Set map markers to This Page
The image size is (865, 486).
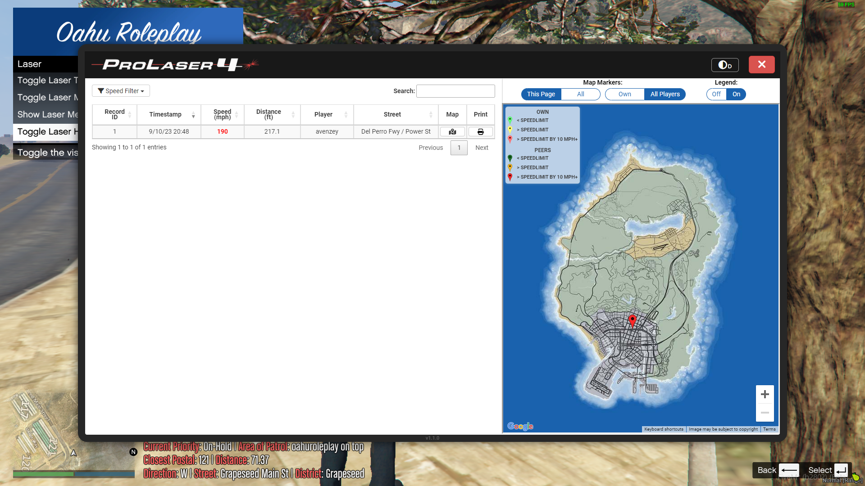tap(541, 94)
